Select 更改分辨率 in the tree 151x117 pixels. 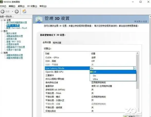12,33
